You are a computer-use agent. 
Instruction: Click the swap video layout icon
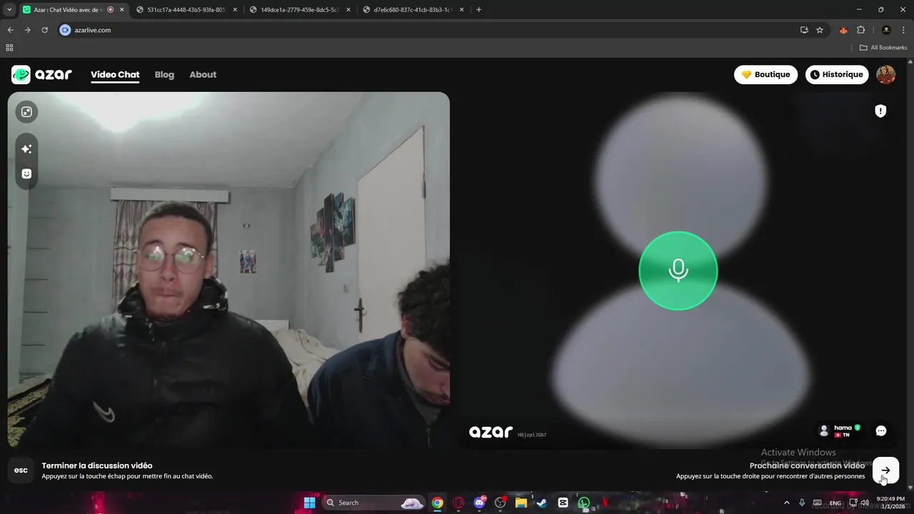point(26,112)
